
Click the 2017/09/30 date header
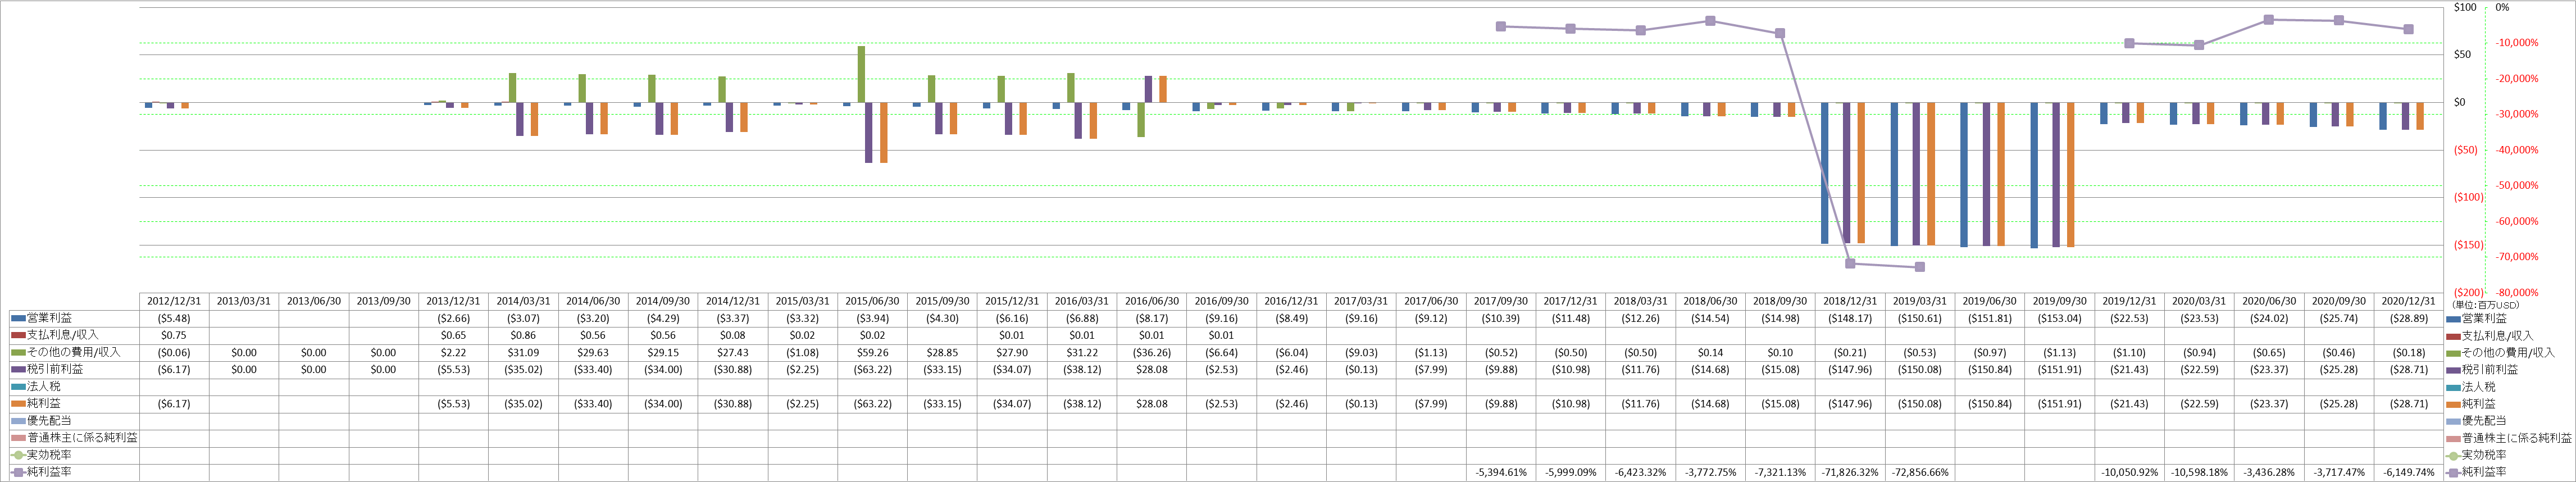click(1500, 301)
